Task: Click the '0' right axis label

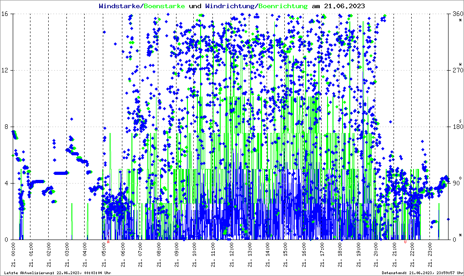Action: tap(454, 240)
